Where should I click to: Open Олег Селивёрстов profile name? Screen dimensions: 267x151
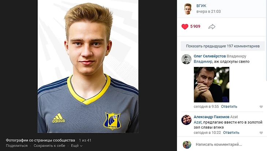[210, 56]
